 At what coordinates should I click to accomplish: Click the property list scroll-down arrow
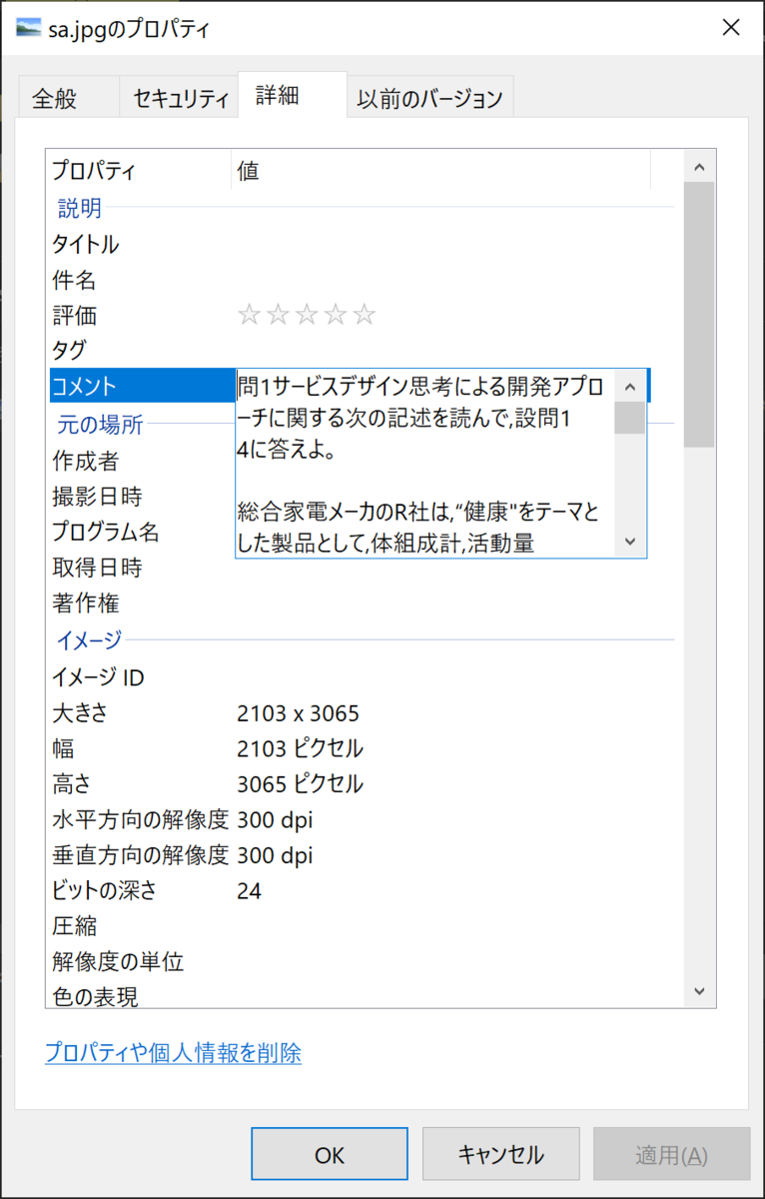699,991
